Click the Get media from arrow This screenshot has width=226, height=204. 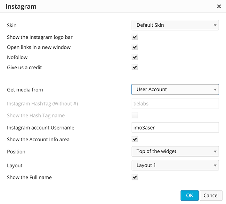coord(215,90)
